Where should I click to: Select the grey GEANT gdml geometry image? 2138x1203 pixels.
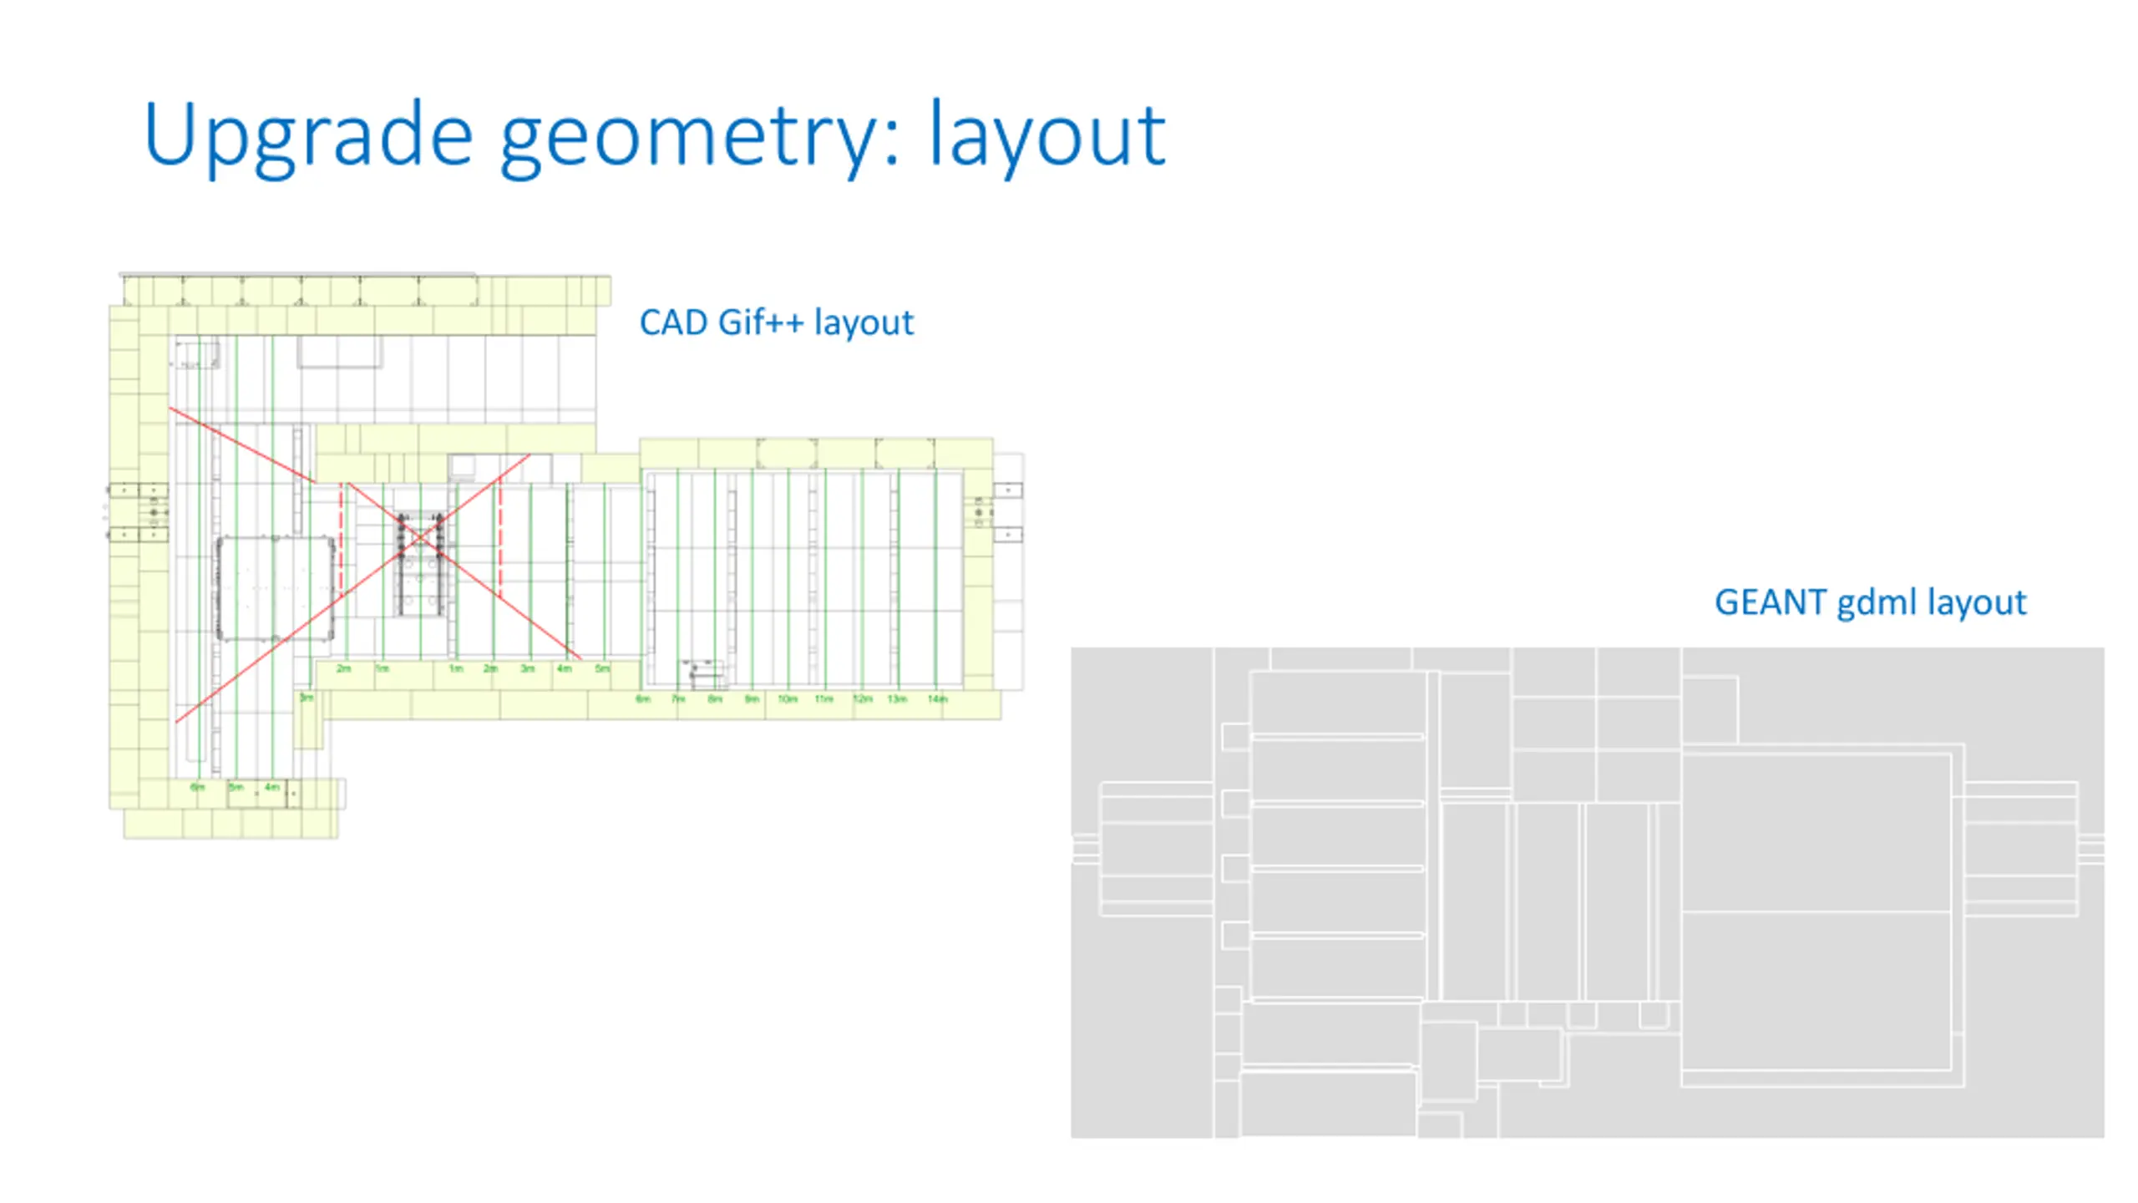pyautogui.click(x=1587, y=892)
